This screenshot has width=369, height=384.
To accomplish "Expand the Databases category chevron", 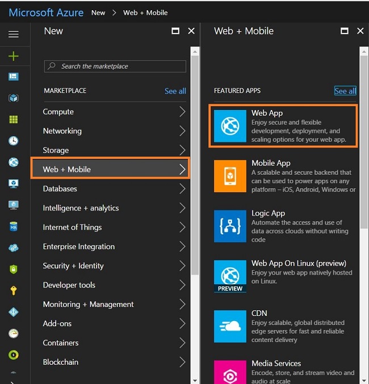I will [182, 189].
